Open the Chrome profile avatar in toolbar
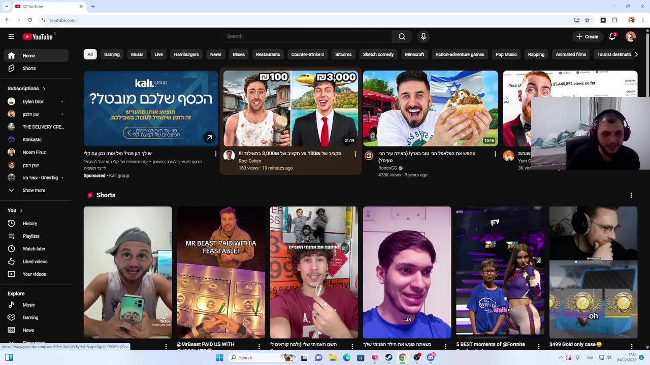 click(631, 20)
